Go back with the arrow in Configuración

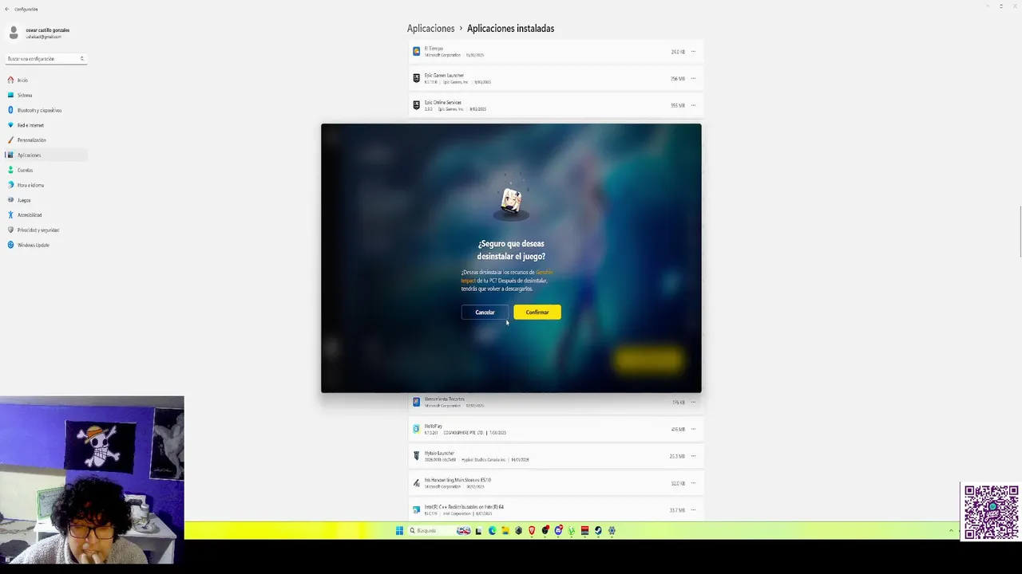(x=7, y=9)
